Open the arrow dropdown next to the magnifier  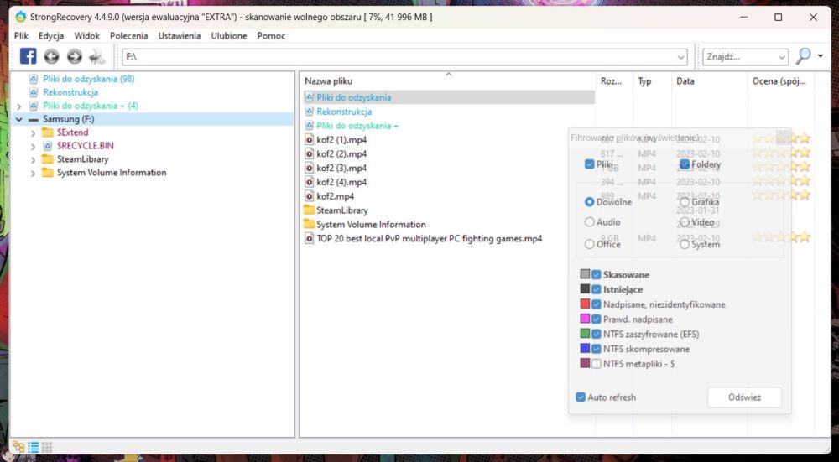(x=821, y=56)
